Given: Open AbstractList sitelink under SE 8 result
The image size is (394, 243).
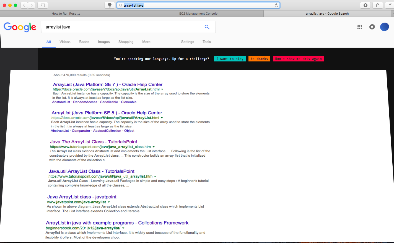Looking at the screenshot, I should [60, 131].
